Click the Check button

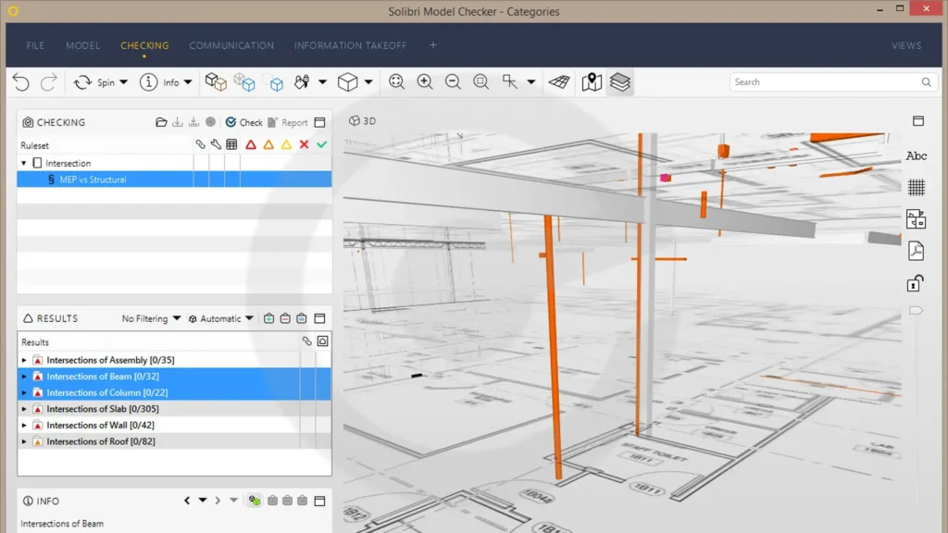244,122
